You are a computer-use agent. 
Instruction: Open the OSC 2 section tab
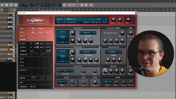(x=22, y=32)
